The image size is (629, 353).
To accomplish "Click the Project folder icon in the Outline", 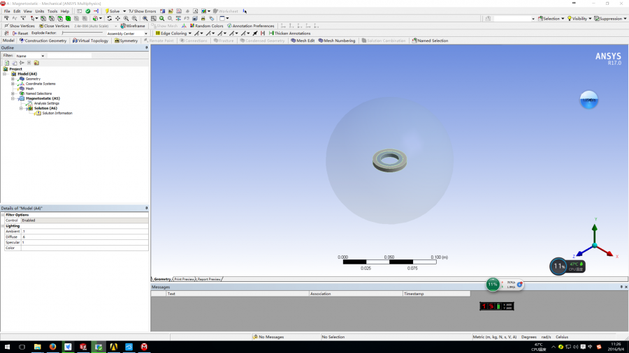I will [6, 69].
